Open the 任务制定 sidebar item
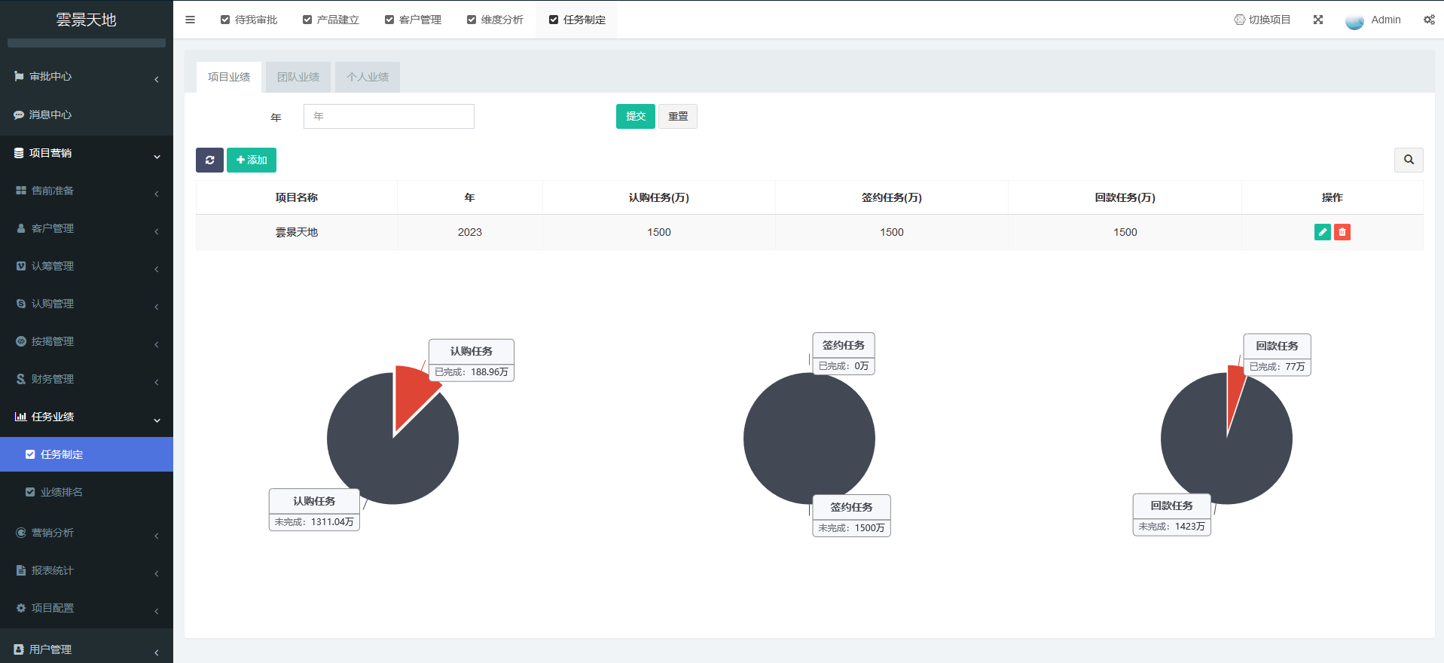Image resolution: width=1444 pixels, height=663 pixels. [87, 454]
